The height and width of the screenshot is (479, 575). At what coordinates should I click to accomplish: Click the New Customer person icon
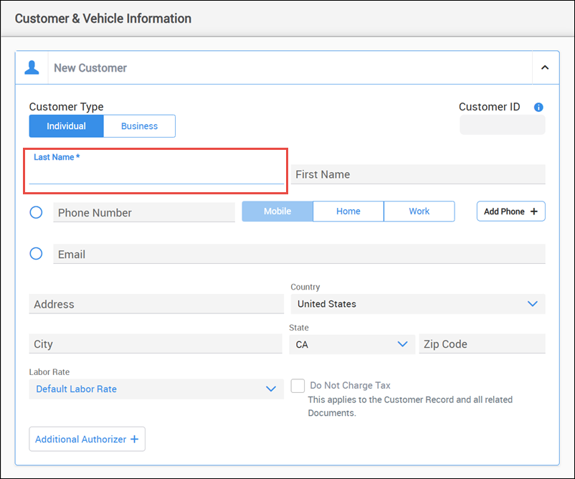pos(32,67)
